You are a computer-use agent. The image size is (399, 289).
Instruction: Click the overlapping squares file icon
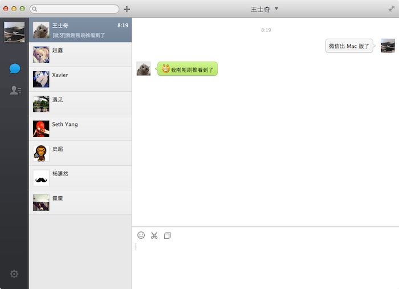[168, 235]
